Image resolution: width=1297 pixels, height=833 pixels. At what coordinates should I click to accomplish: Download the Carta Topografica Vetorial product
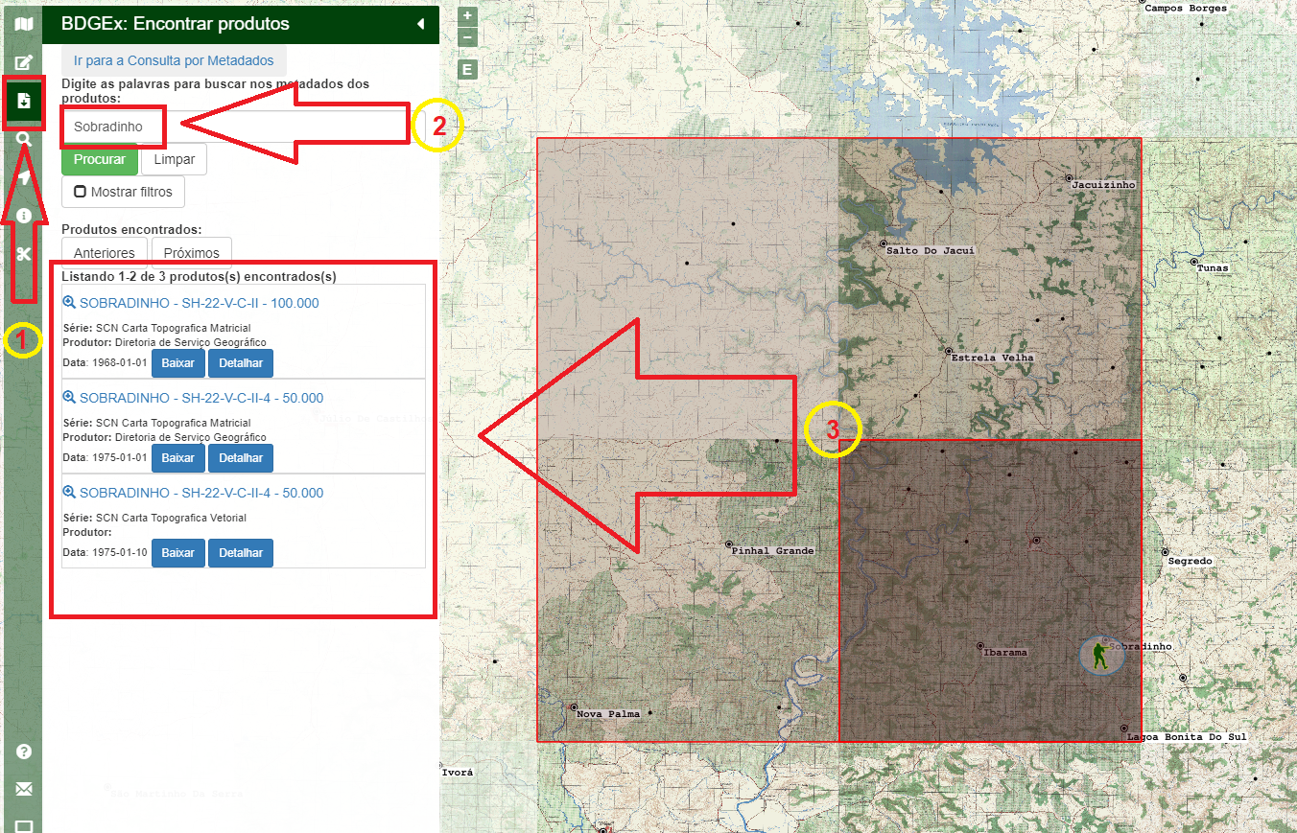pos(177,553)
